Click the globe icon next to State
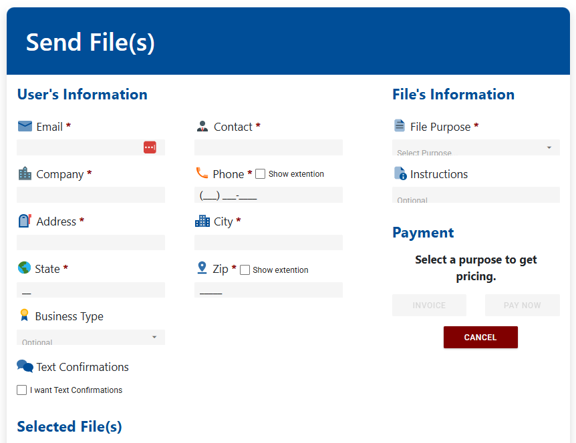This screenshot has width=576, height=443. point(24,268)
